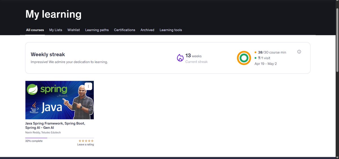
Task: Click the My learning page heading
Action: (x=53, y=14)
